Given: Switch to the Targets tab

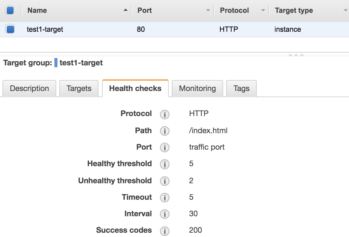Looking at the screenshot, I should (79, 88).
